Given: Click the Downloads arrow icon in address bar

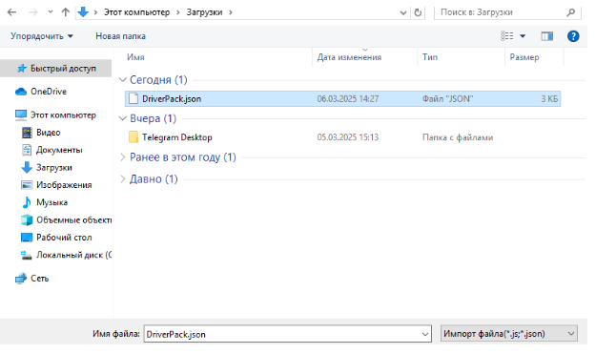Looking at the screenshot, I should point(83,12).
